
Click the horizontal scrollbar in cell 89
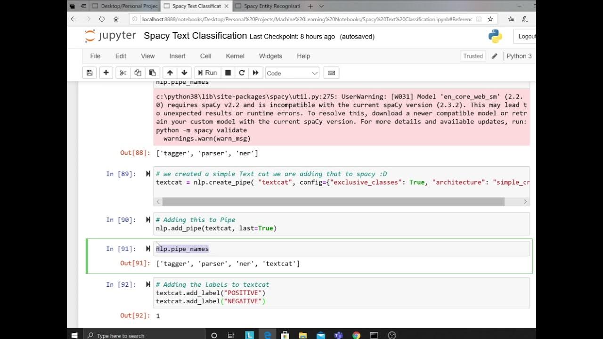(334, 202)
